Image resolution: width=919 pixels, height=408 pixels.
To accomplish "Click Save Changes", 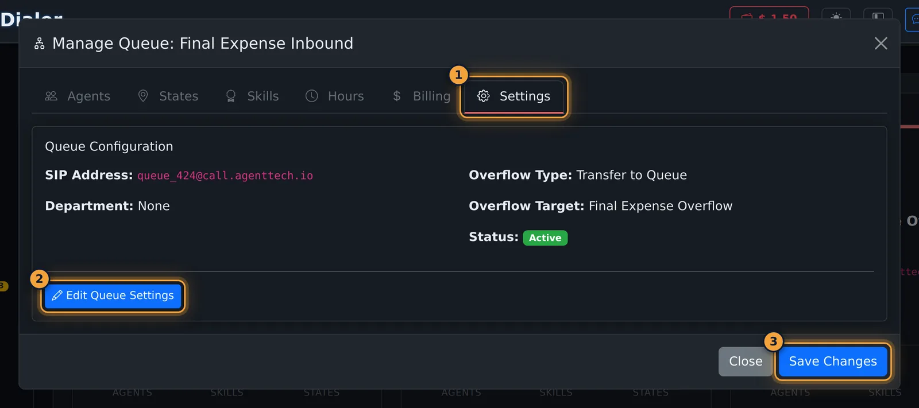I will (833, 362).
